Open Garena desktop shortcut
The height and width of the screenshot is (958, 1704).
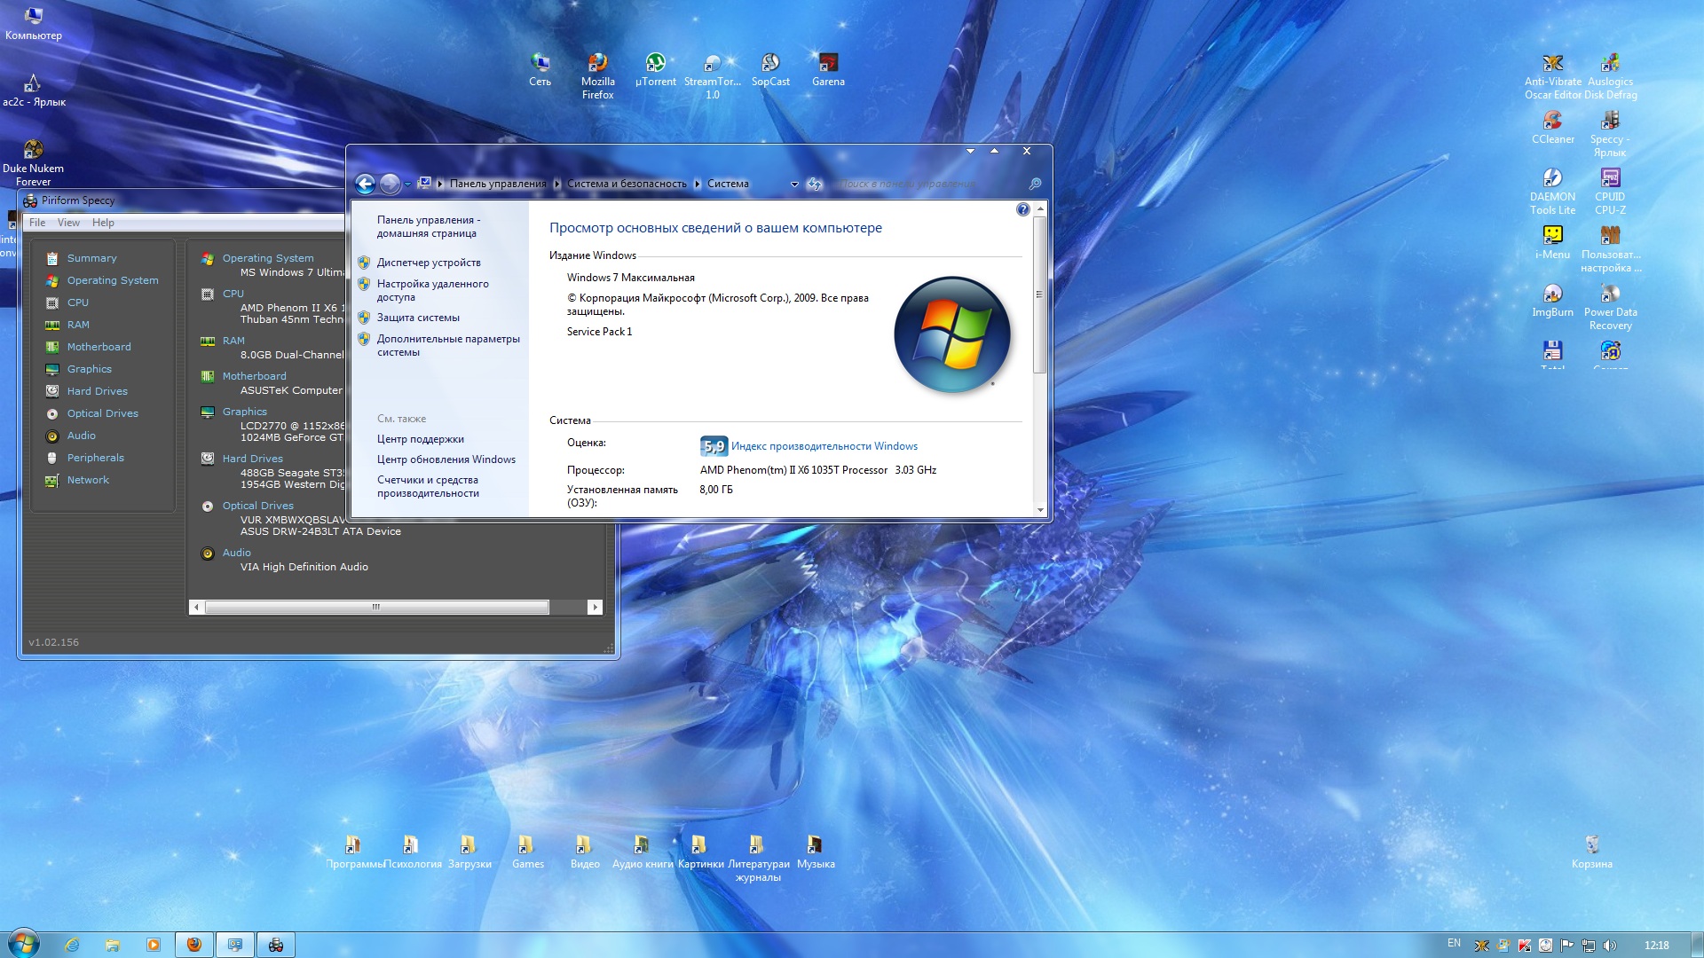(x=828, y=63)
